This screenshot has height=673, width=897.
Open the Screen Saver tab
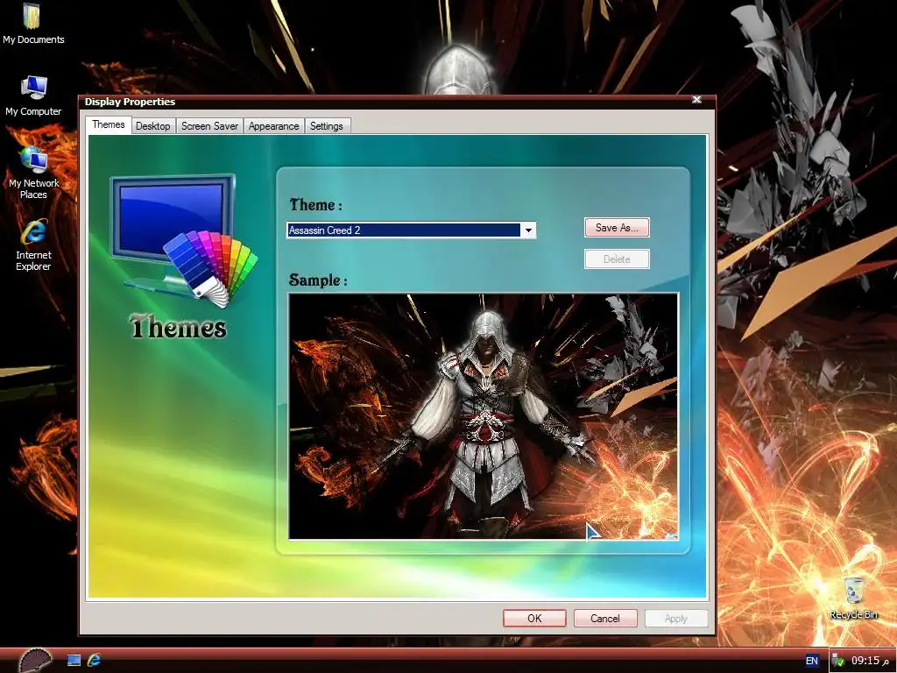pos(209,126)
